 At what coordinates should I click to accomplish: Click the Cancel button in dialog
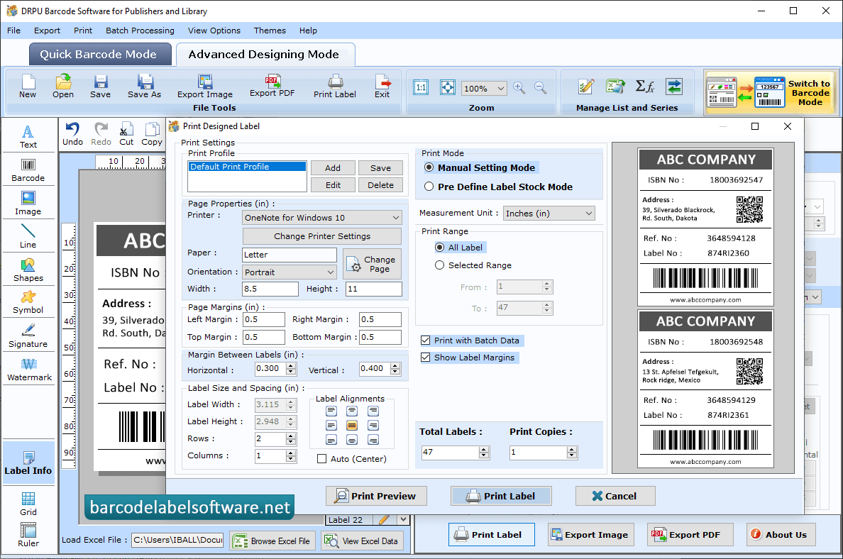click(x=615, y=496)
